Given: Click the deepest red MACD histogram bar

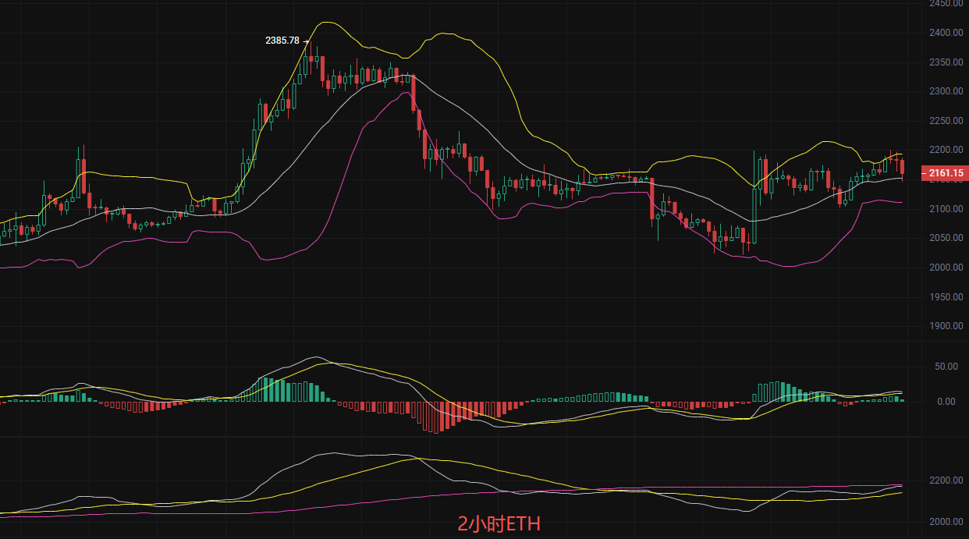Looking at the screenshot, I should pyautogui.click(x=436, y=417).
